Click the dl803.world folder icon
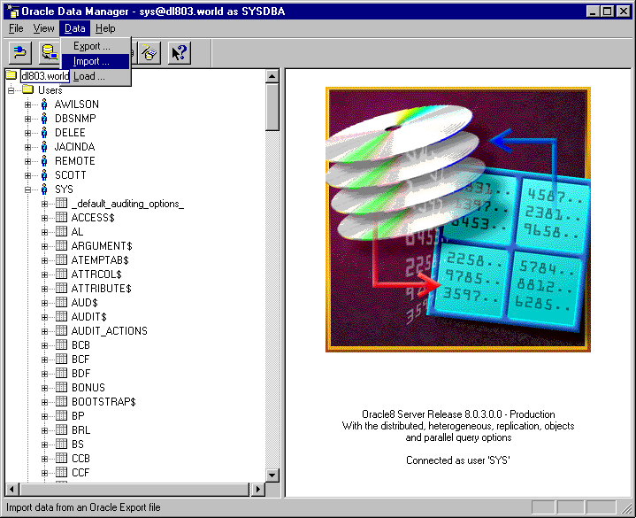The height and width of the screenshot is (518, 636). pos(11,75)
